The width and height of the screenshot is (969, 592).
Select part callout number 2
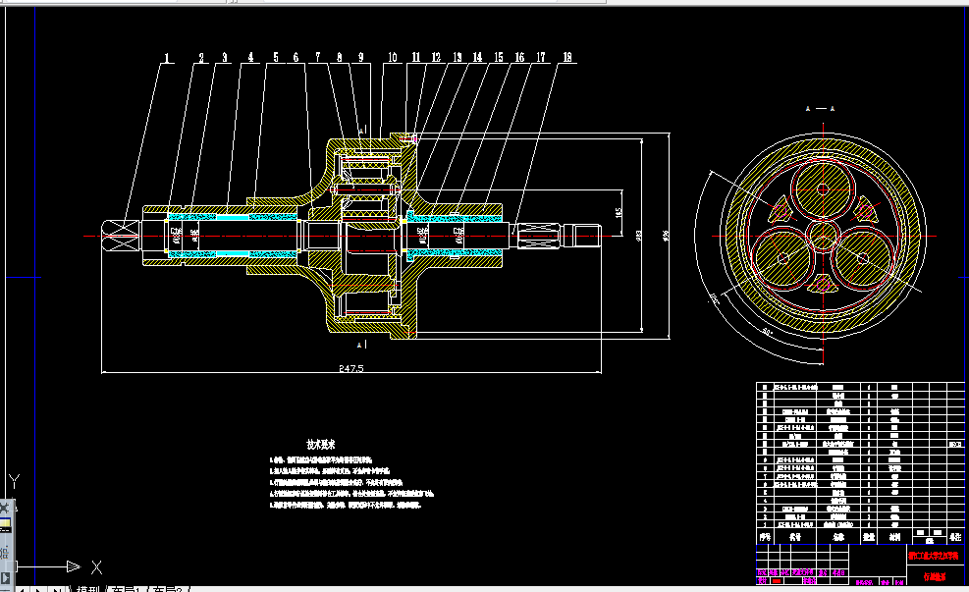tap(201, 58)
